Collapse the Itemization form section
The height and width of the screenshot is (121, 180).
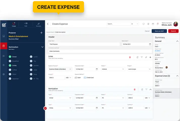point(150,90)
